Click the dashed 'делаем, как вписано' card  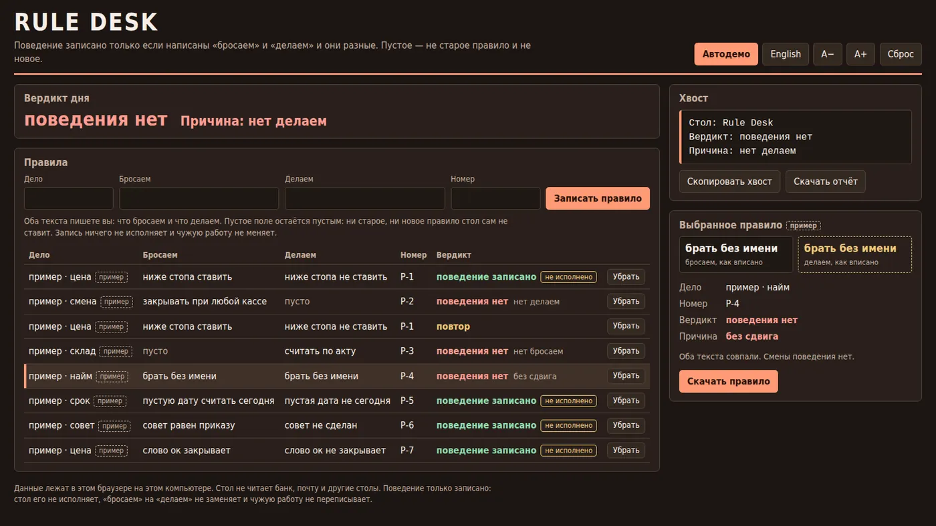pyautogui.click(x=855, y=254)
